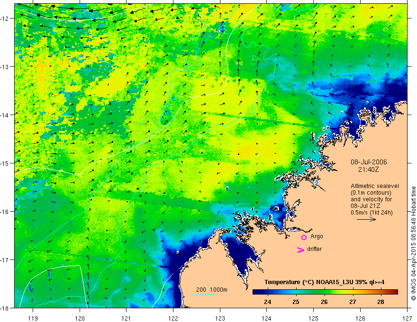
Task: Click the 'Altimetric sealevel' caption line
Action: point(375,186)
